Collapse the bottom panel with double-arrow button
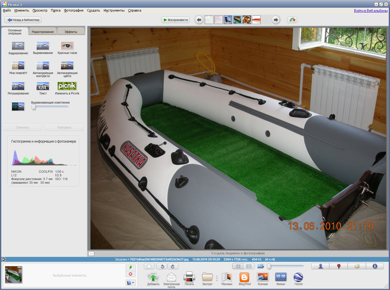This screenshot has width=390, height=290. (x=3, y=259)
